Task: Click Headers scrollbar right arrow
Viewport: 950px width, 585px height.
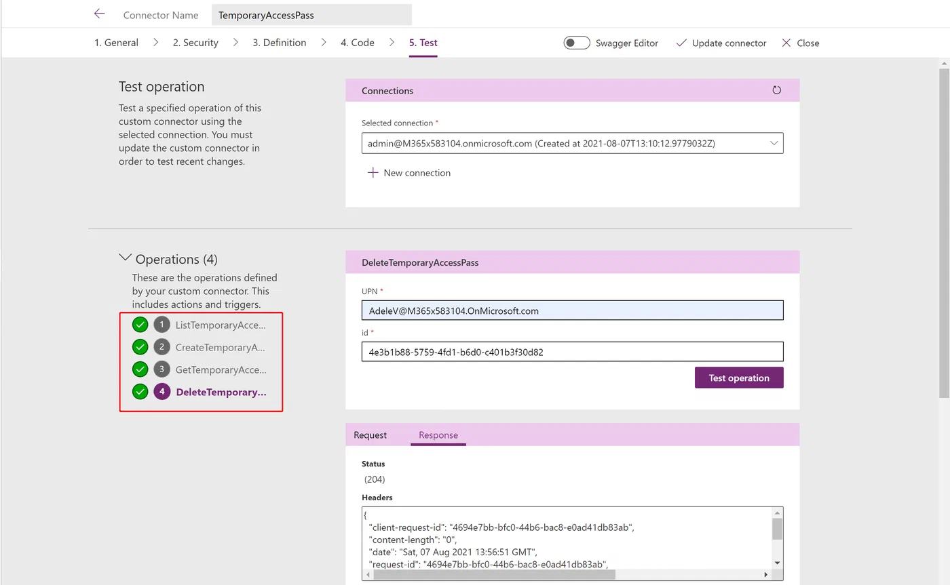Action: pos(766,574)
